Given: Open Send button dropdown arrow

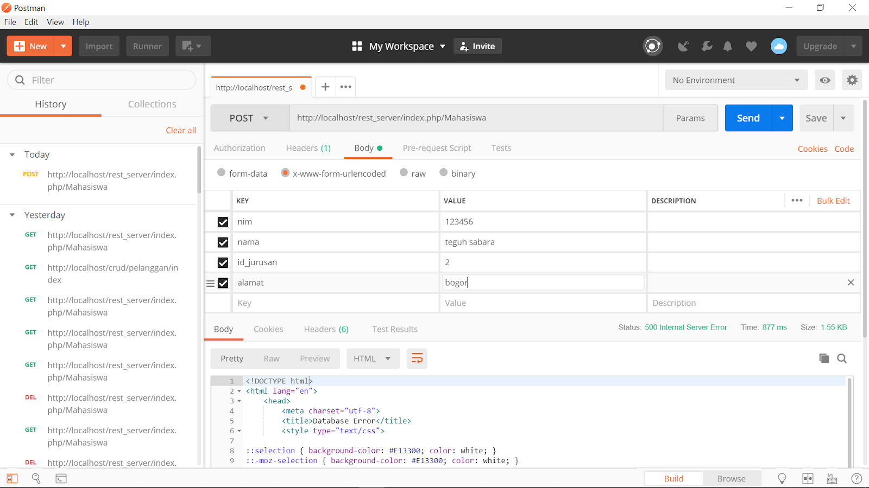Looking at the screenshot, I should (782, 118).
